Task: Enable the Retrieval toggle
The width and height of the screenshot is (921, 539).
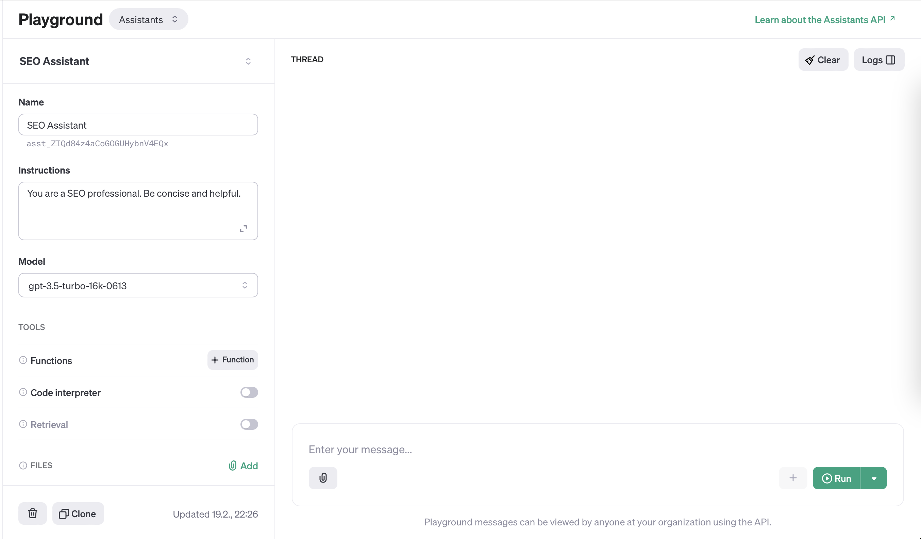Action: [x=249, y=424]
